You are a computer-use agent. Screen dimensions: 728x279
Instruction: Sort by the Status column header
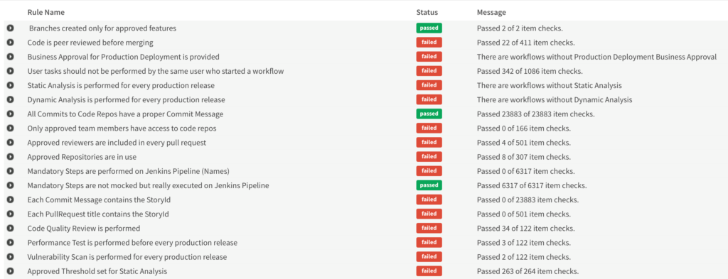427,13
